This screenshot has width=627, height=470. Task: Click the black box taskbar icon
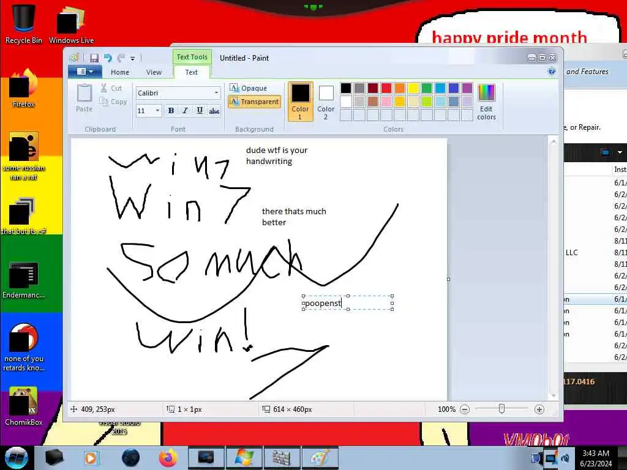[54, 458]
